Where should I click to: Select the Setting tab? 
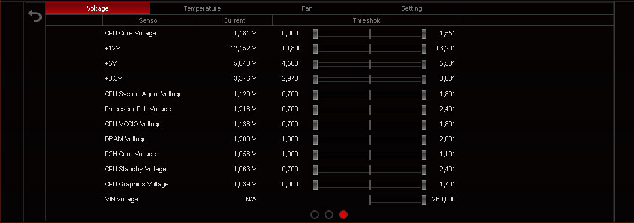tap(411, 8)
